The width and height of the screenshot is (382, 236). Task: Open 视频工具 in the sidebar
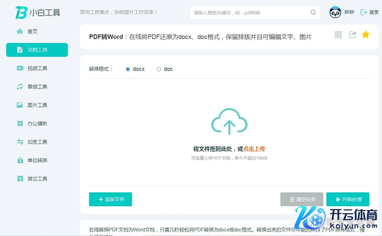[37, 68]
